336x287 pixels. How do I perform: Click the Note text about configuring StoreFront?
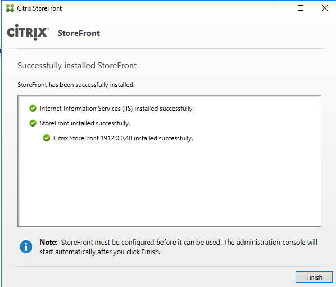coord(178,247)
